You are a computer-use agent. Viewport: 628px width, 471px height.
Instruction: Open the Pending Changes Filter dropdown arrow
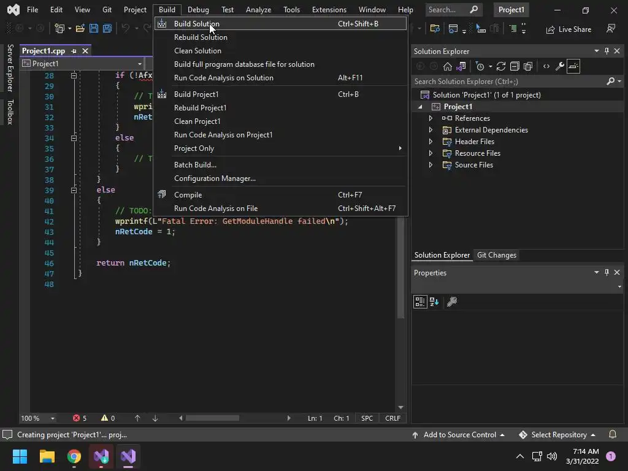point(490,66)
